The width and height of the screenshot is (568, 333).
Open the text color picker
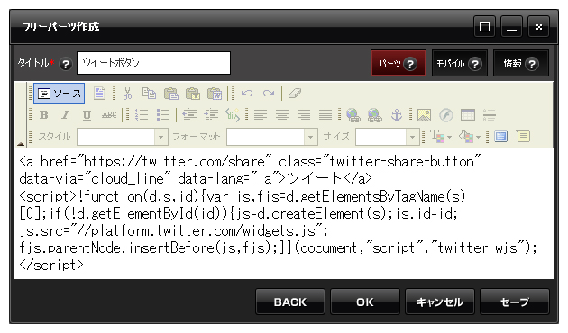point(441,137)
